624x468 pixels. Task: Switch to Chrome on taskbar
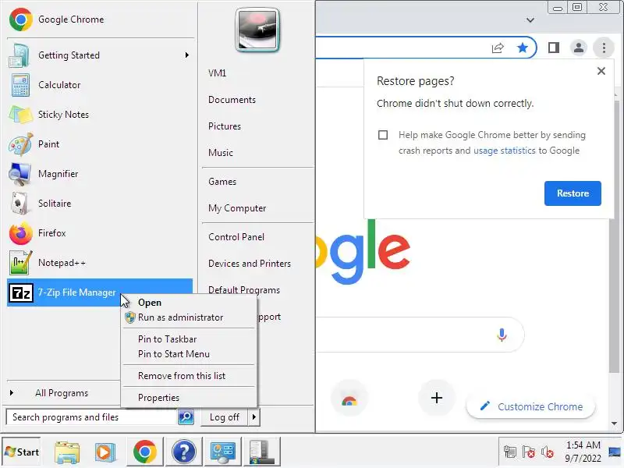[145, 452]
